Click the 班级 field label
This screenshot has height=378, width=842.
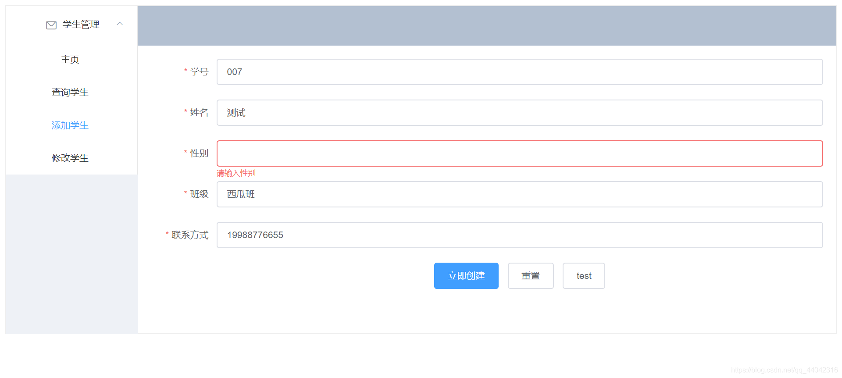pyautogui.click(x=199, y=194)
